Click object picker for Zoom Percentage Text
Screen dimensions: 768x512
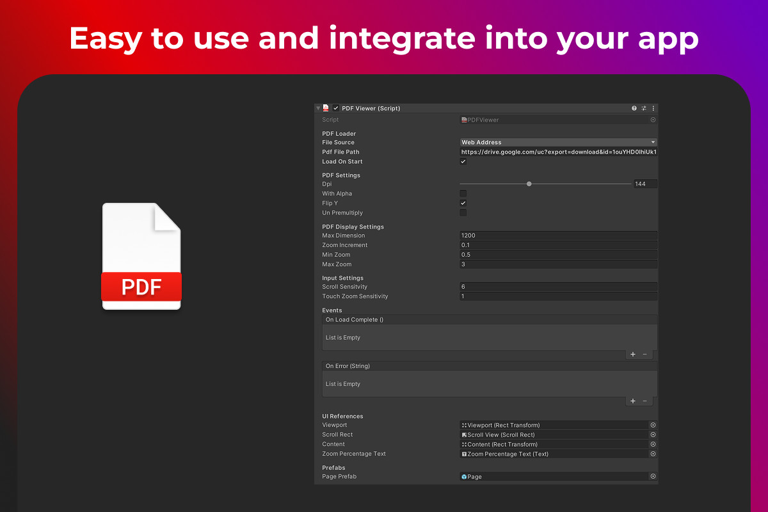[x=653, y=454]
